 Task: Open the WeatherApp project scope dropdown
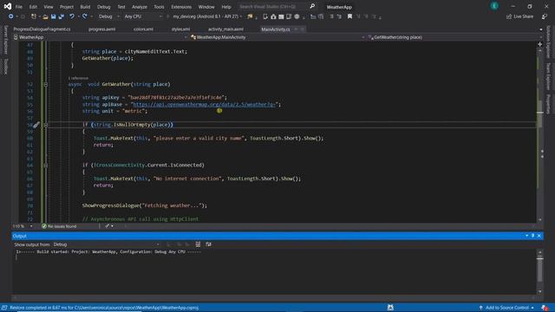tap(101, 37)
